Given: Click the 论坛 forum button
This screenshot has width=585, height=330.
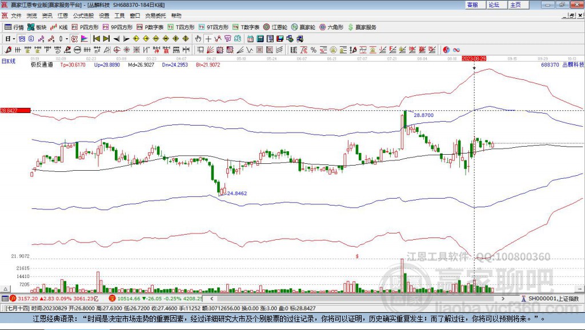Looking at the screenshot, I should (x=496, y=5).
